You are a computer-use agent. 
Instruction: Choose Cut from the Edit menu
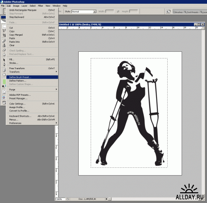point(32,28)
